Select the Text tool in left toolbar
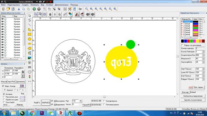This screenshot has width=207, height=116. [29, 53]
